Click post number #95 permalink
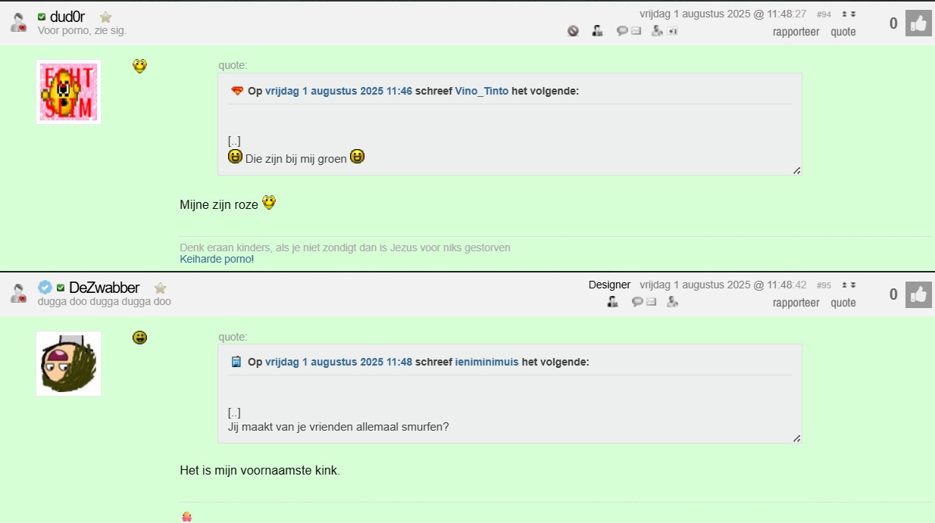 tap(824, 285)
